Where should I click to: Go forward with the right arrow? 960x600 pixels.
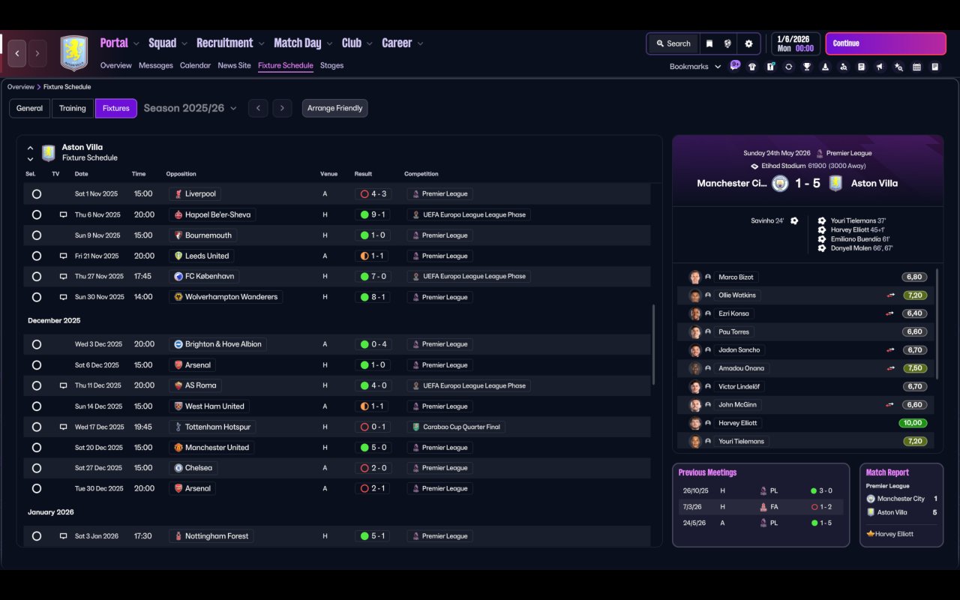[x=37, y=53]
